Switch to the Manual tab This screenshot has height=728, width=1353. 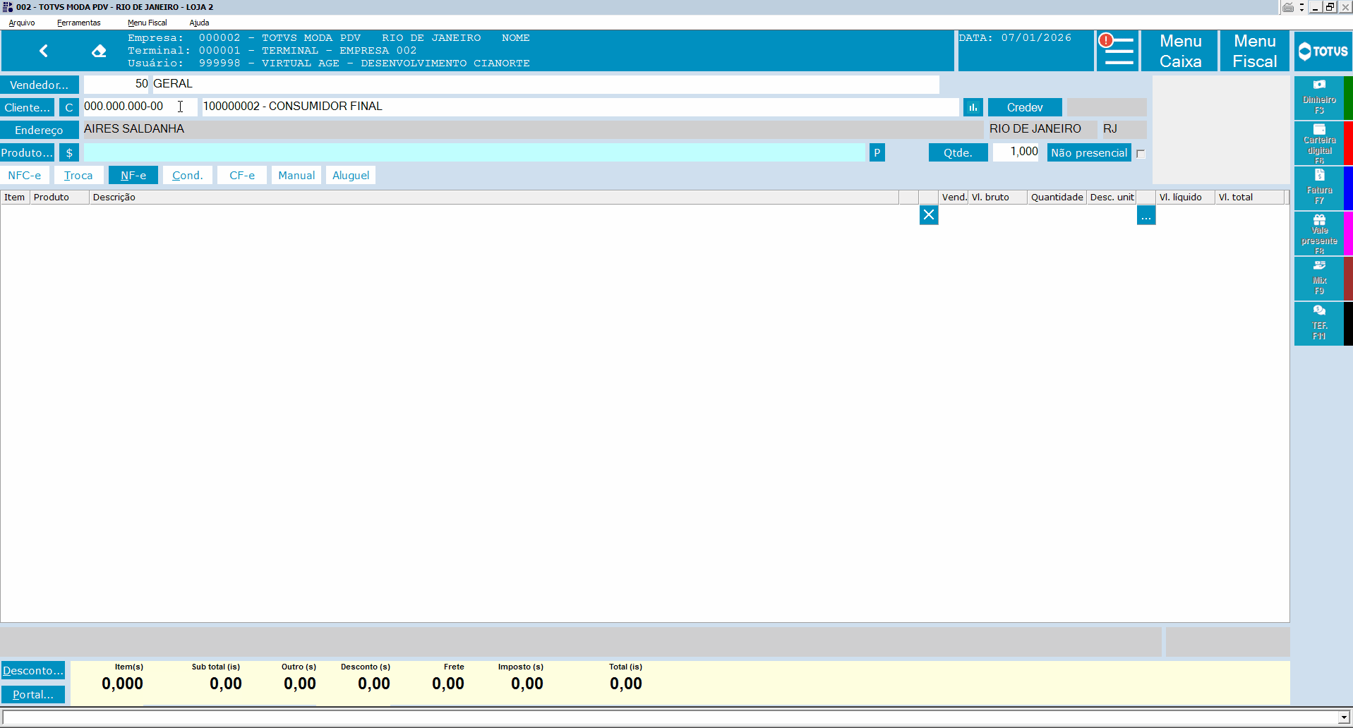[x=296, y=175]
